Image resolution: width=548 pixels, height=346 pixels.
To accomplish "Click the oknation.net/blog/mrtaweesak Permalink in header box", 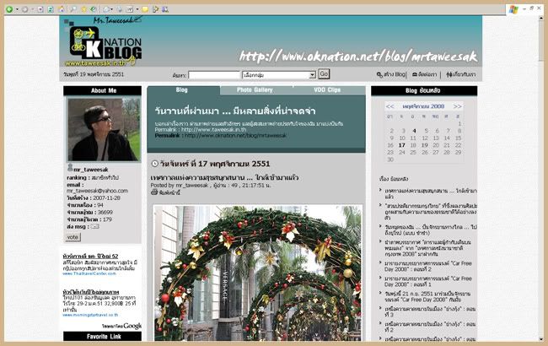I will pos(235,135).
